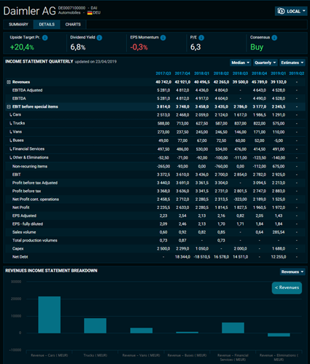The image size is (310, 364).
Task: Click the Trucks sub-row label
Action: 19,123
